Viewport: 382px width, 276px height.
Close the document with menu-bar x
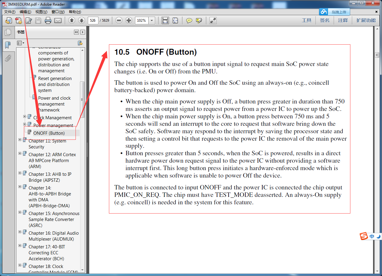tap(376, 12)
